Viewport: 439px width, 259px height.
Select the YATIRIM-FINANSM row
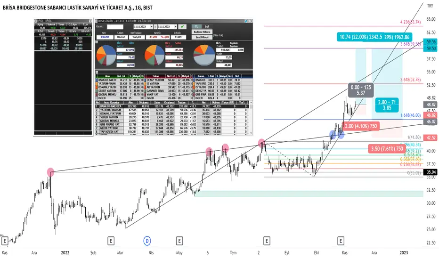(172, 110)
